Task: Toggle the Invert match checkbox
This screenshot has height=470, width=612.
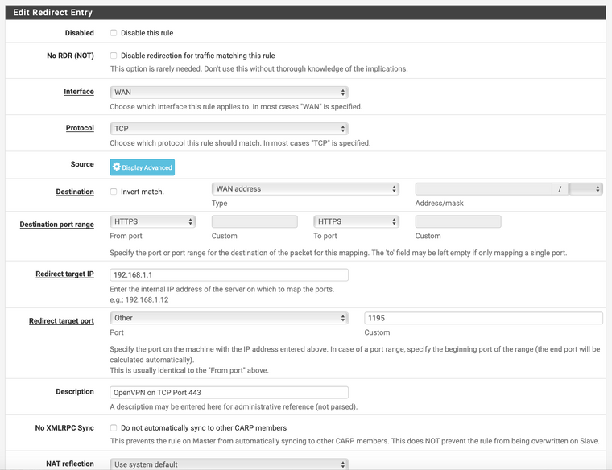Action: (114, 192)
